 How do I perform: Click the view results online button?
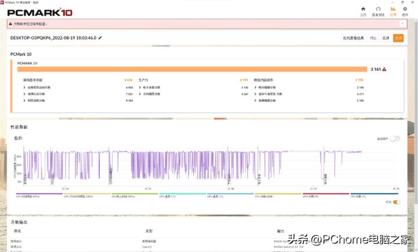[353, 38]
